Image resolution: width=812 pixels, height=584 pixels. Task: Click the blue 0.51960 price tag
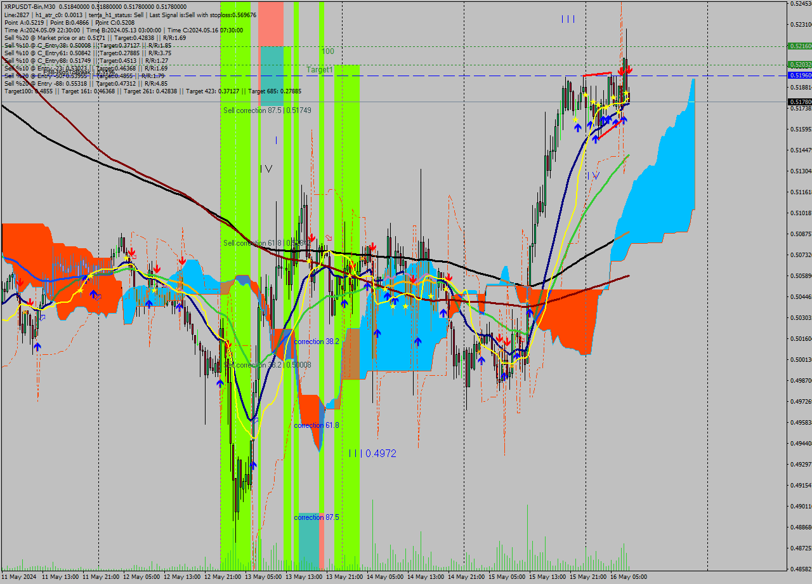point(799,75)
